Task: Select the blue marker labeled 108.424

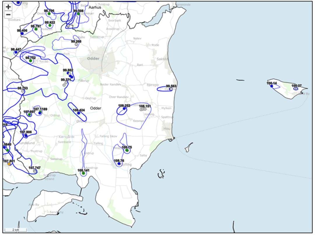Action: coord(78,113)
